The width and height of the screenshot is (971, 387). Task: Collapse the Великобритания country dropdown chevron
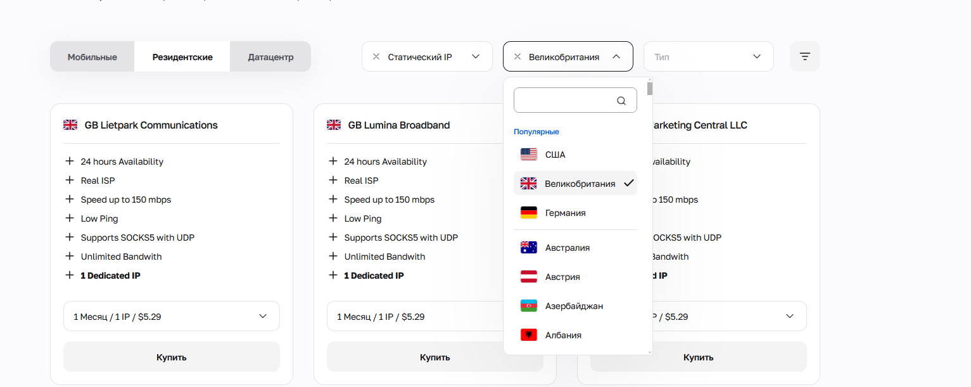[x=616, y=56]
